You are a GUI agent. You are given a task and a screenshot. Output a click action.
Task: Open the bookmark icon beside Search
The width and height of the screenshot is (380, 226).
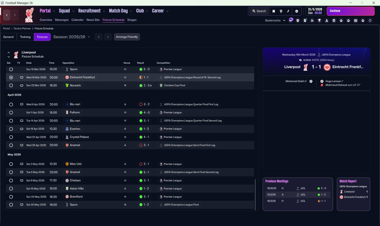[x=274, y=11]
